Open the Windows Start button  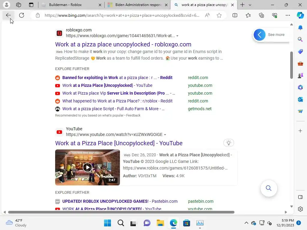pyautogui.click(x=107, y=223)
